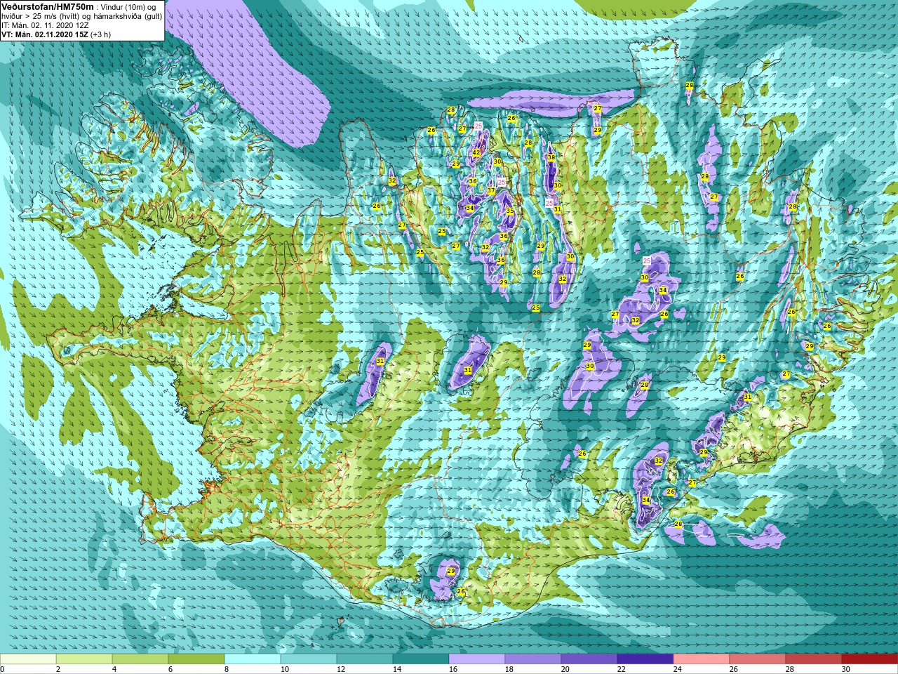This screenshot has height=674, width=898.
Task: Click the light pink 24–26 m/s legend swatch
Action: coord(702,659)
